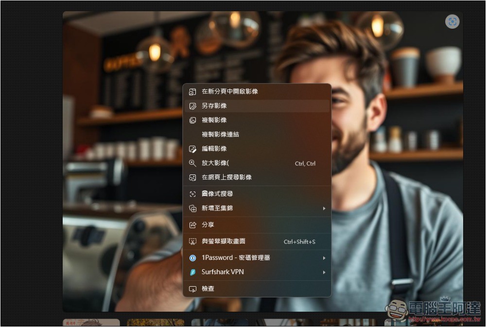Screen dimensions: 486x327
Task: Expand 1Password submenu arrow
Action: pos(324,258)
